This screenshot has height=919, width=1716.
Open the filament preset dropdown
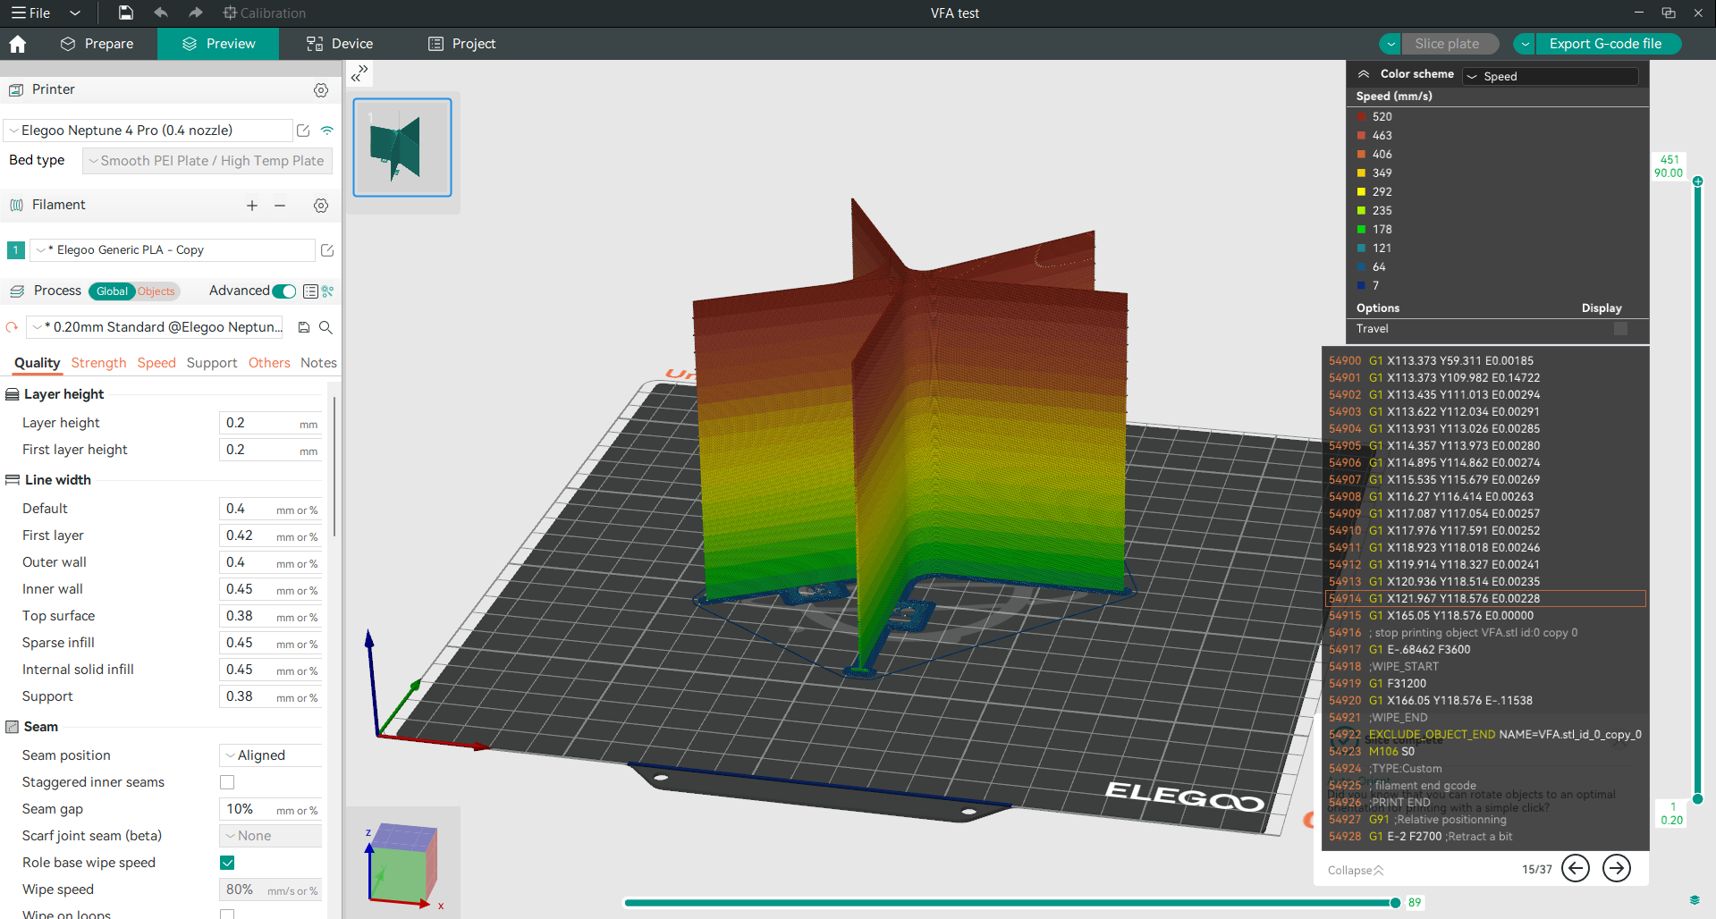(173, 250)
